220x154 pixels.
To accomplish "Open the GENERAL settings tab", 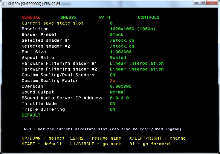I will [31, 17].
